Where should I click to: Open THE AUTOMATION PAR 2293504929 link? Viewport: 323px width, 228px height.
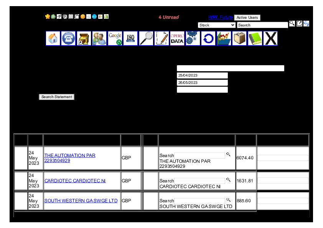coord(70,158)
